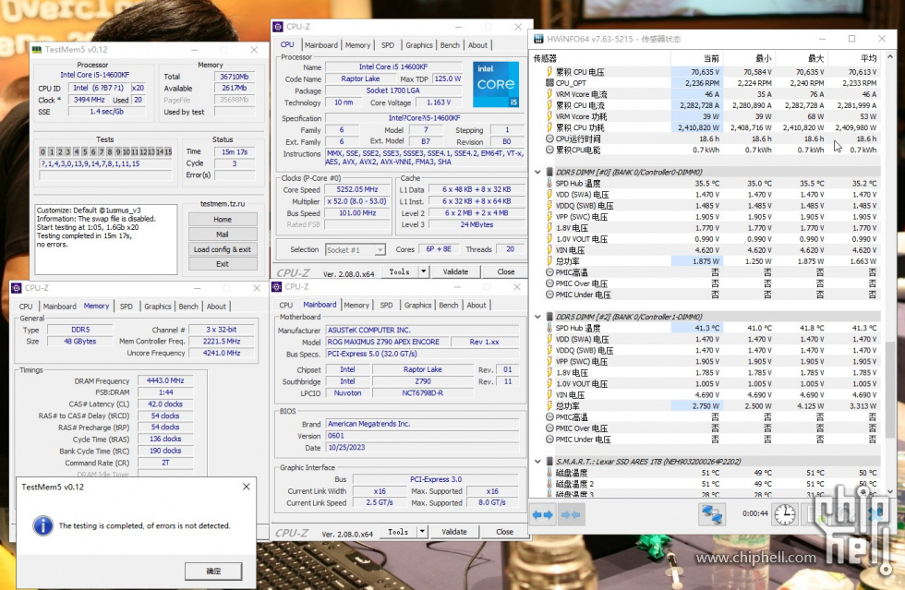Click the lightning icon beside VRM Vcore 电流
905x590 pixels.
tap(549, 94)
